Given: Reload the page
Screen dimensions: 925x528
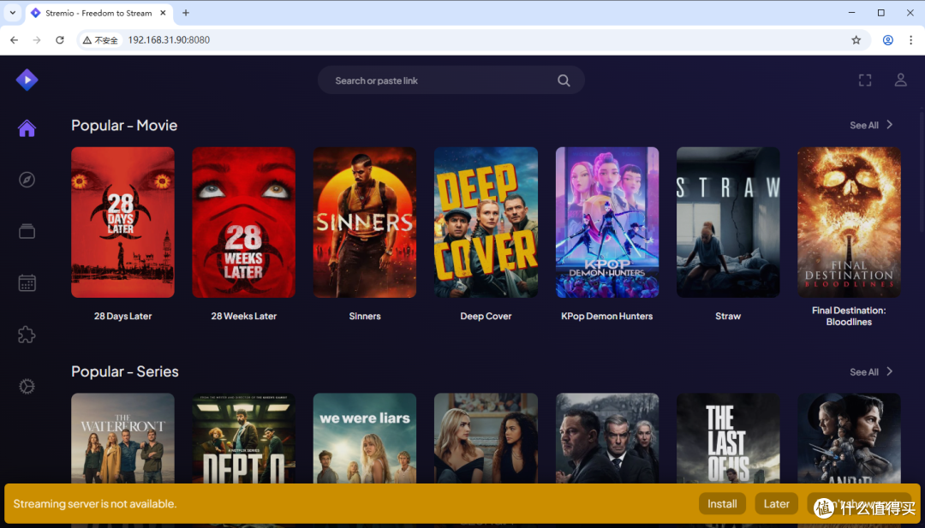Looking at the screenshot, I should click(x=60, y=40).
